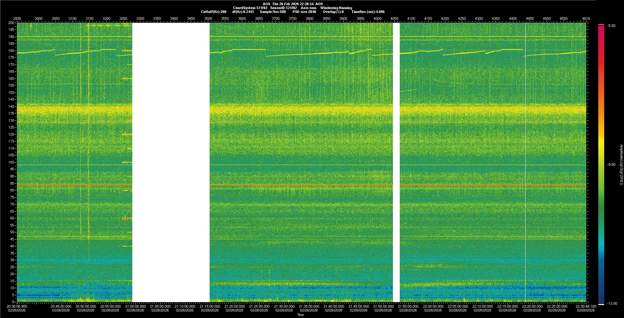Viewport: 624px width, 318px height.
Task: Select the TimeRes.(sec):4.096 label
Action: [x=368, y=12]
